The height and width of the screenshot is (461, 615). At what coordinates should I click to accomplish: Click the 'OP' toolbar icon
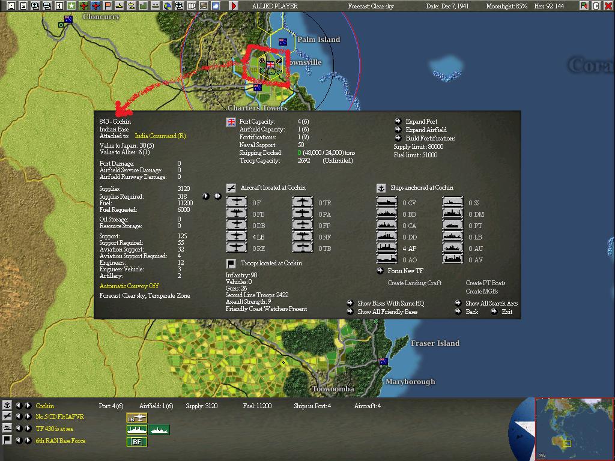[192, 6]
